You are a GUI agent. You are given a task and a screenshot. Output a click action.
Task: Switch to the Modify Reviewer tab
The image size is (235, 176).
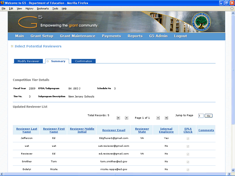pos(28,61)
